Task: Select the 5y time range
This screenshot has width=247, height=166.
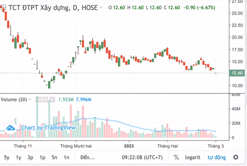Action: coord(7,157)
